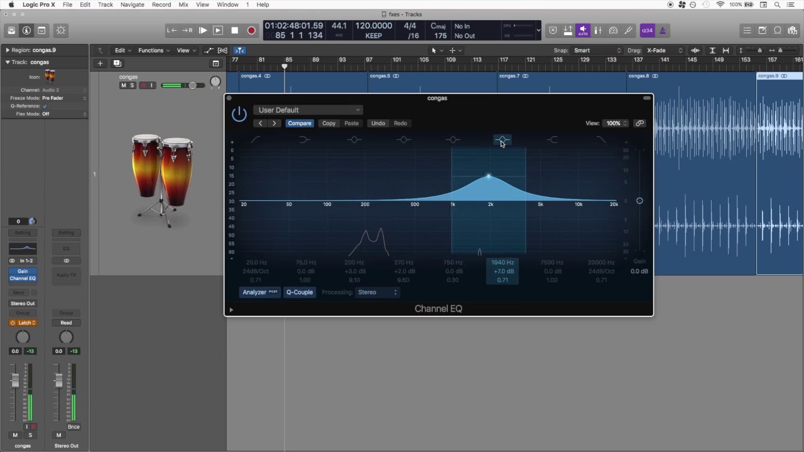Viewport: 804px width, 452px height.
Task: Open Processing Stereo dropdown
Action: click(x=377, y=292)
